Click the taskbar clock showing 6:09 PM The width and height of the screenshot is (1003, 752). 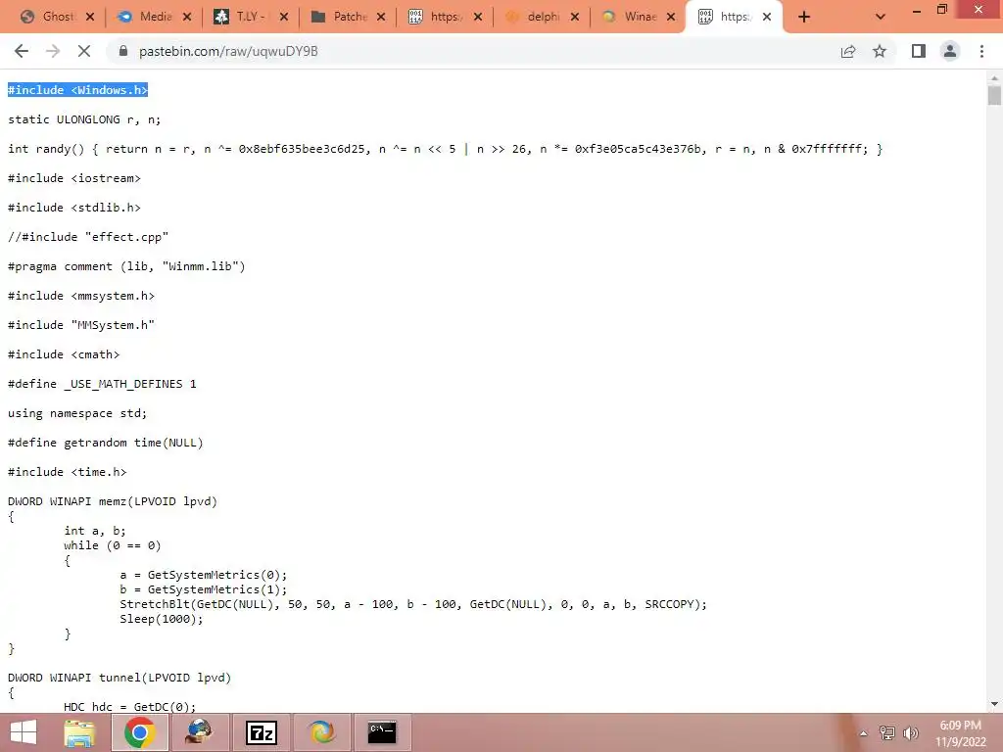click(960, 732)
